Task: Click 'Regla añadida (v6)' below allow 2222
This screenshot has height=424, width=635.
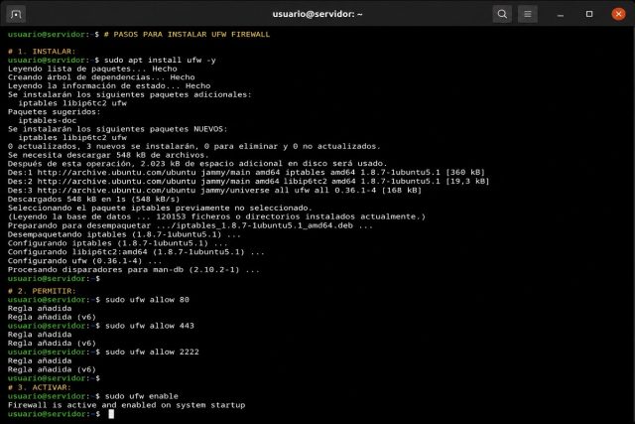Action: pos(52,369)
